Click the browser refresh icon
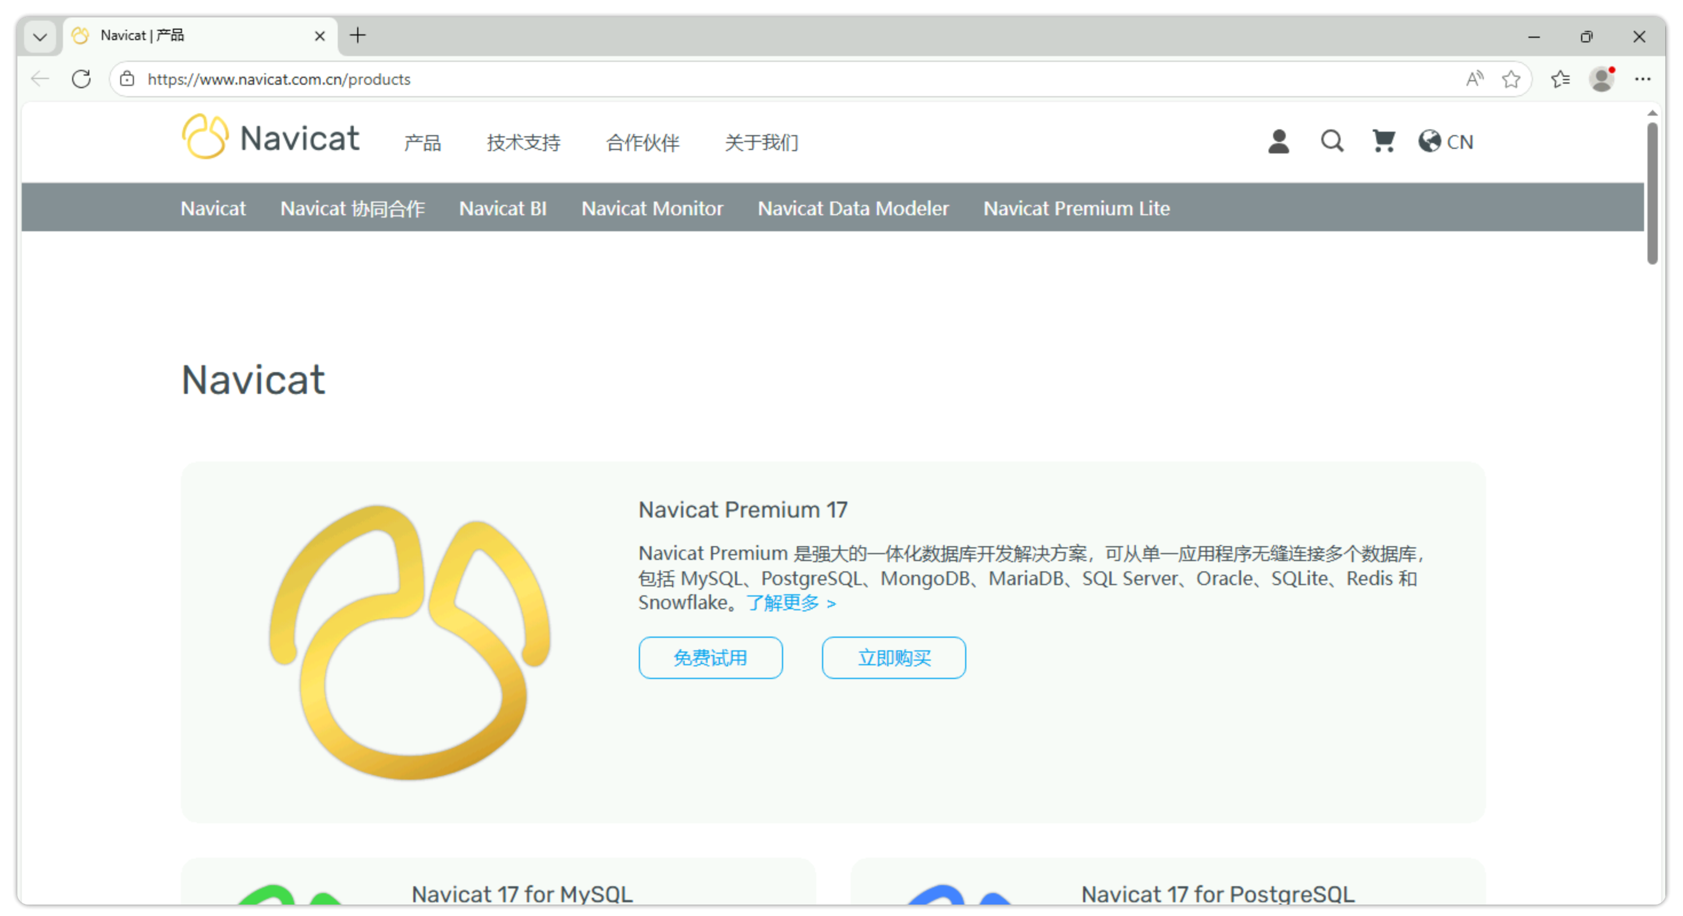This screenshot has height=916, width=1683. pyautogui.click(x=82, y=79)
